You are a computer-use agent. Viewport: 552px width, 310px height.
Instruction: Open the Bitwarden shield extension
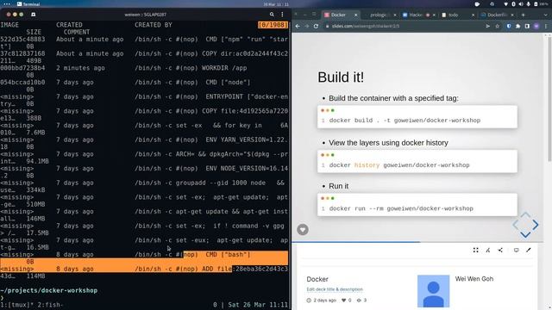coord(509,26)
